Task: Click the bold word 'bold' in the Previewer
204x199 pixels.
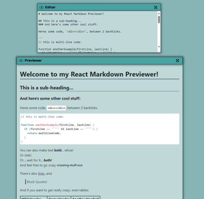Action: (58, 150)
